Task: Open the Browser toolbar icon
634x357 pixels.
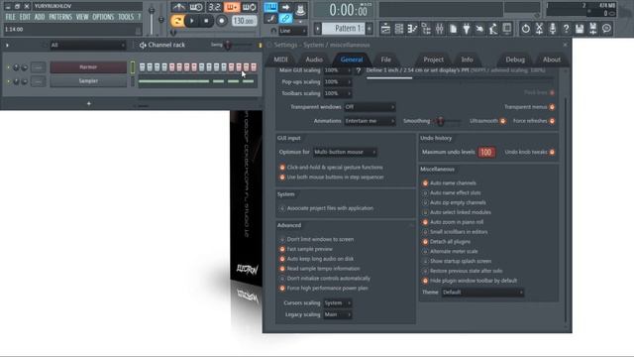Action: tap(426, 29)
